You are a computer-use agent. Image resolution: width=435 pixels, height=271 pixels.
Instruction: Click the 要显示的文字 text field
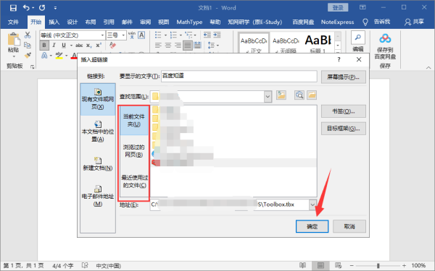pos(239,76)
